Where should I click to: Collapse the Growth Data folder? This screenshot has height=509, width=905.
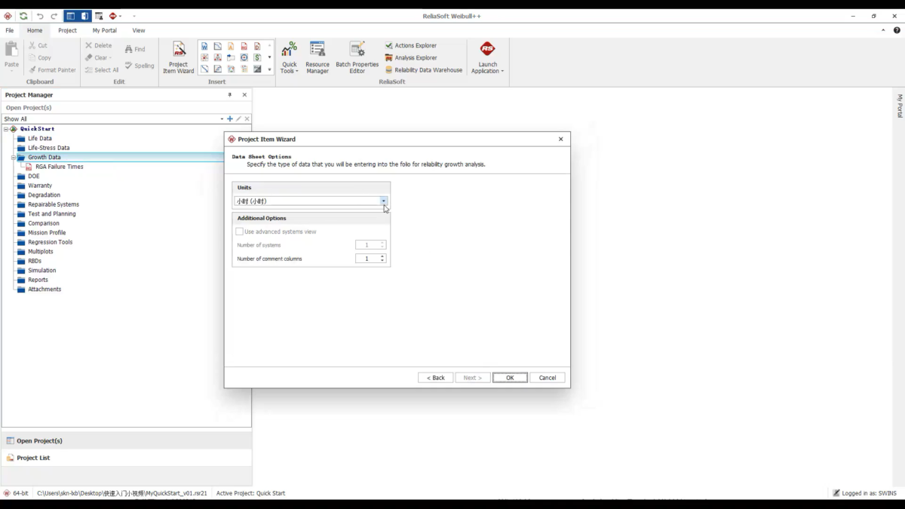tap(13, 158)
